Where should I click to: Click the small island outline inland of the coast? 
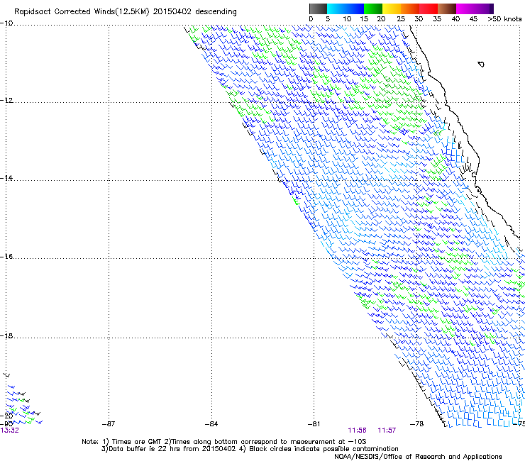tap(481, 64)
